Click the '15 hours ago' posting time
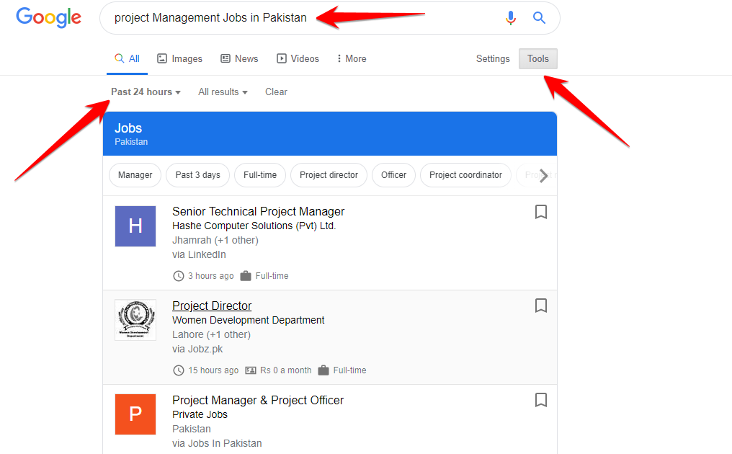This screenshot has height=454, width=732. click(213, 370)
